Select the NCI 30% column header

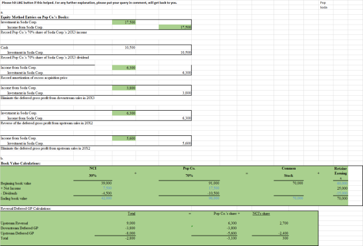point(93,172)
